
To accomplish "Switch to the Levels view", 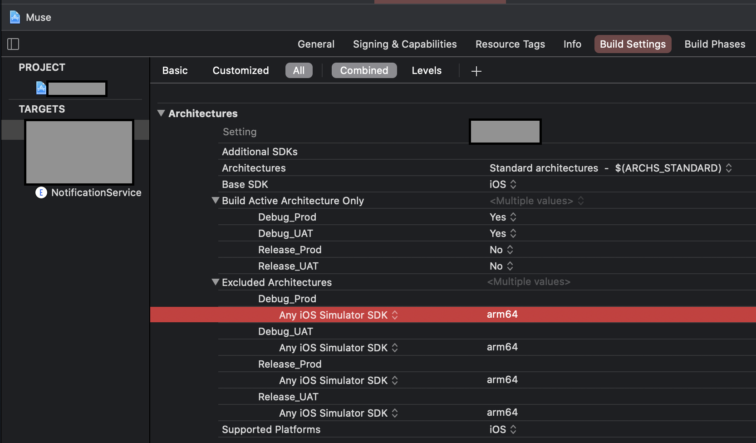I will [x=427, y=70].
